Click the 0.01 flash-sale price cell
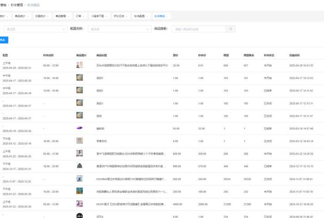 [x=200, y=65]
